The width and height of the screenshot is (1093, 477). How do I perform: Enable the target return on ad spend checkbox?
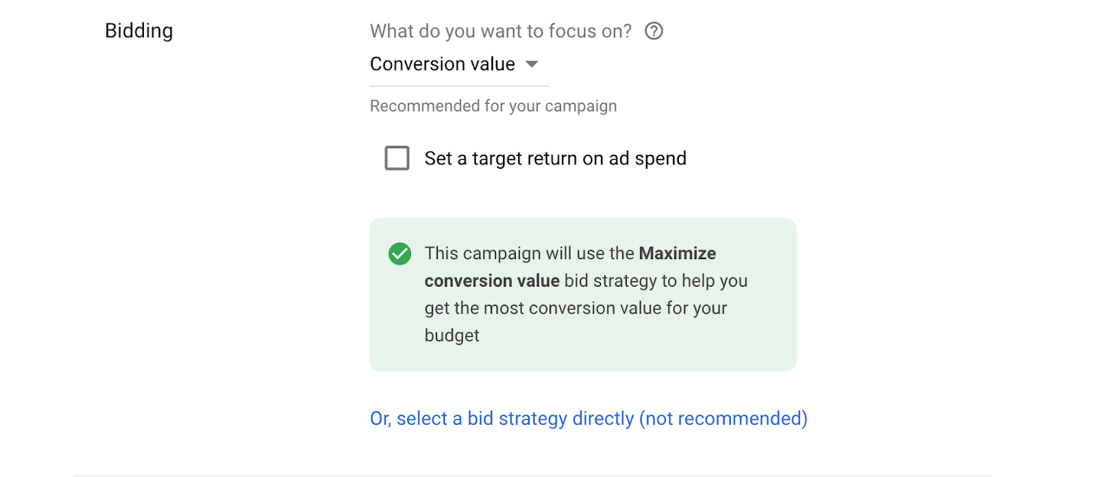tap(397, 158)
